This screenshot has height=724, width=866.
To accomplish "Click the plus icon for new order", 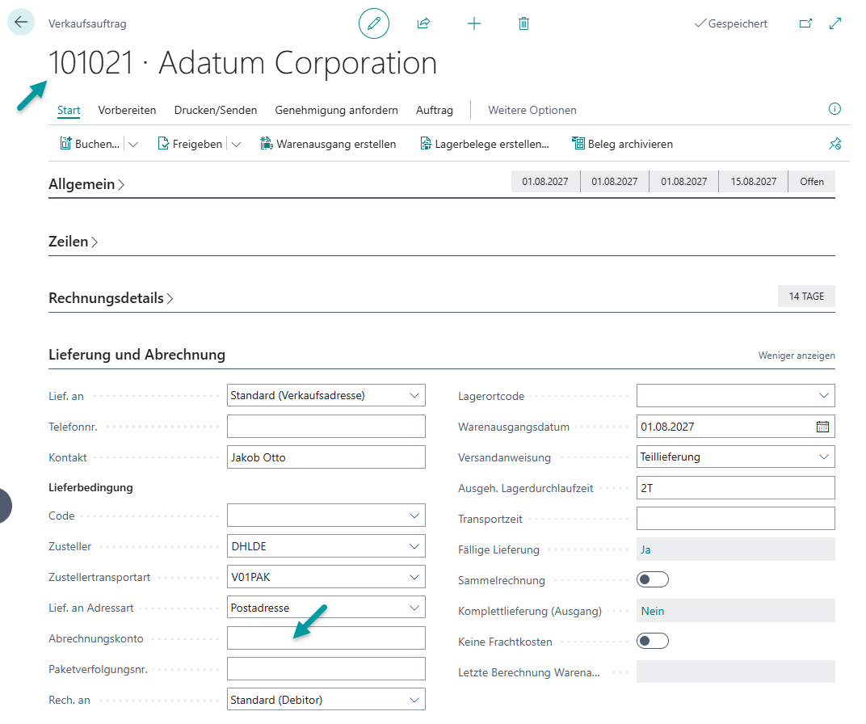I will tap(474, 23).
